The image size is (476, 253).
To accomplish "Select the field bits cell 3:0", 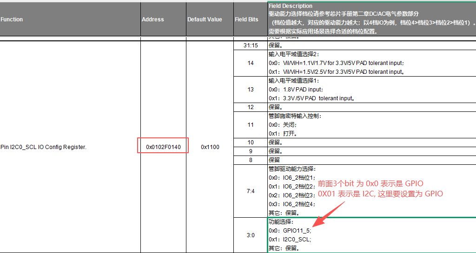I will click(x=251, y=235).
